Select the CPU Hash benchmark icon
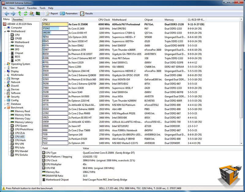This screenshot has height=192, width=245. tap(12, 140)
